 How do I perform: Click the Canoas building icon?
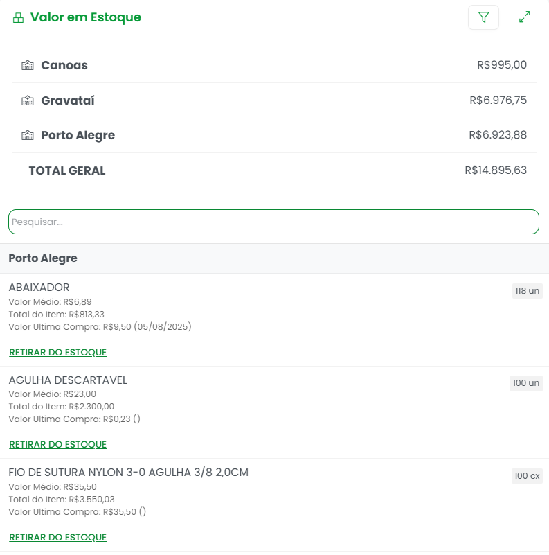[x=28, y=65]
